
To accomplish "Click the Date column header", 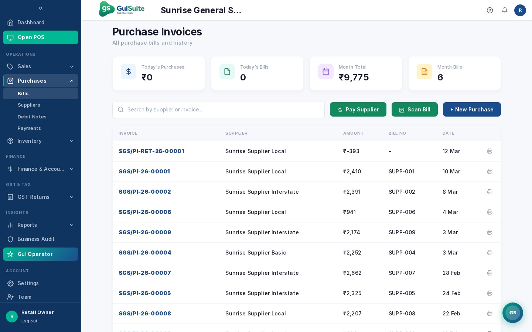I will tap(449, 133).
